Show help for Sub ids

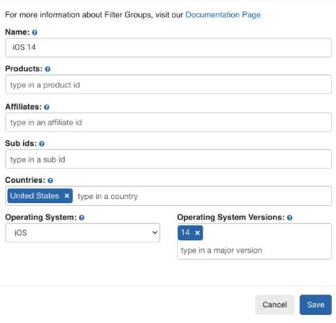(42, 144)
